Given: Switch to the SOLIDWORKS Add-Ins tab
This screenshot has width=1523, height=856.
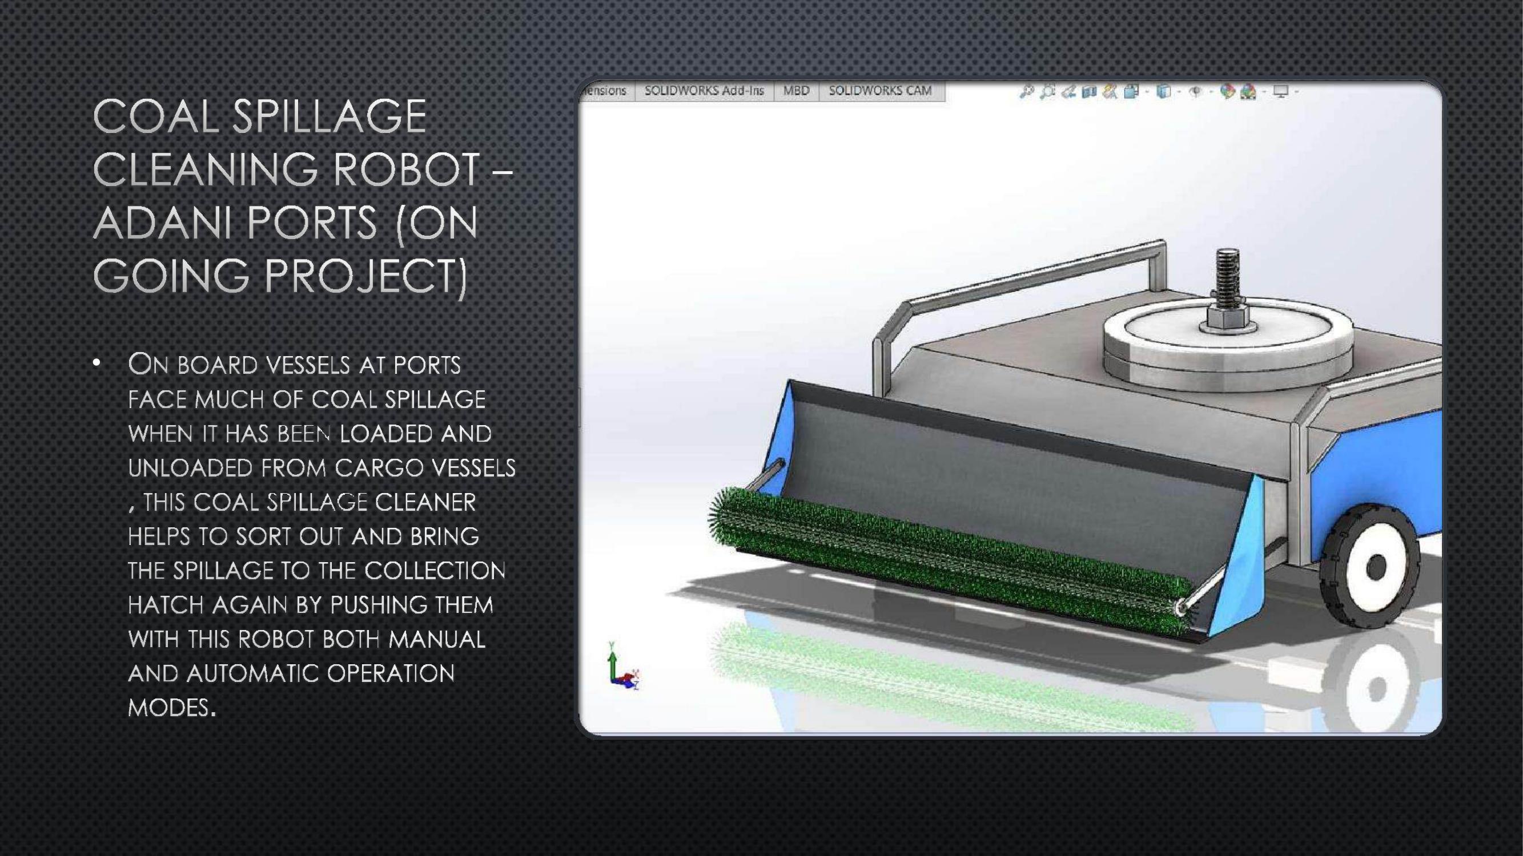Looking at the screenshot, I should (704, 91).
